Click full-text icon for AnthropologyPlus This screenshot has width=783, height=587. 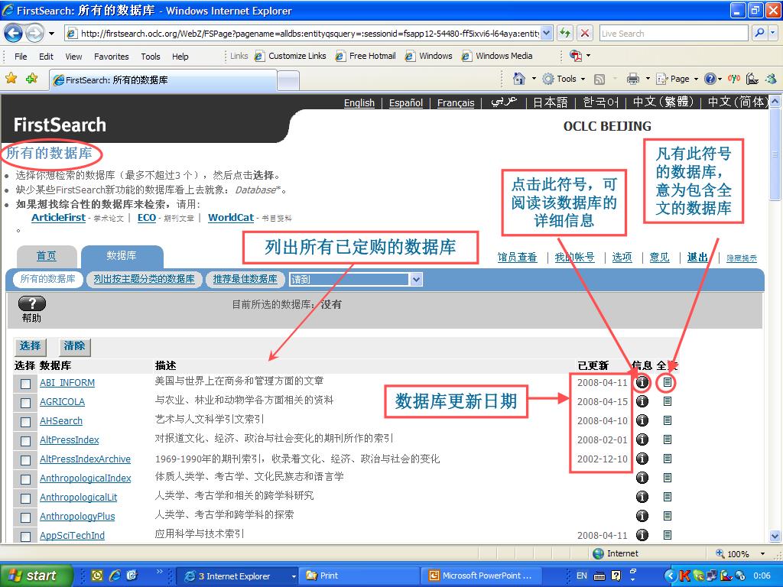coord(667,516)
